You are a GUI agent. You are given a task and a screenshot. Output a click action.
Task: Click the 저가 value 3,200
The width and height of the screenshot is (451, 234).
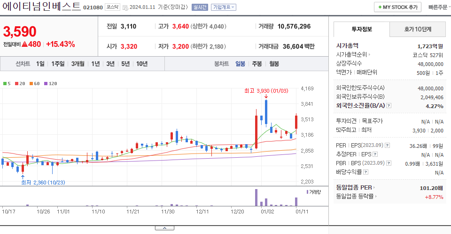pos(180,46)
